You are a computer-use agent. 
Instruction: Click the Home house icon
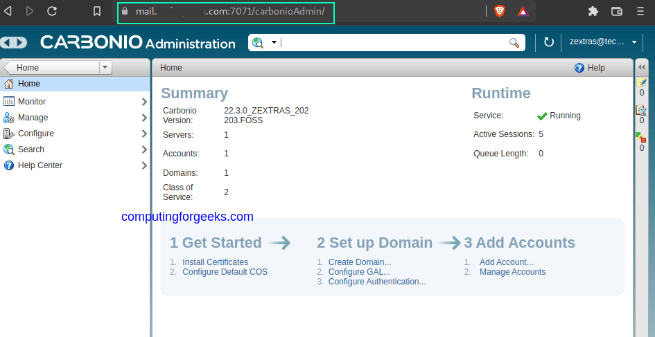click(9, 84)
